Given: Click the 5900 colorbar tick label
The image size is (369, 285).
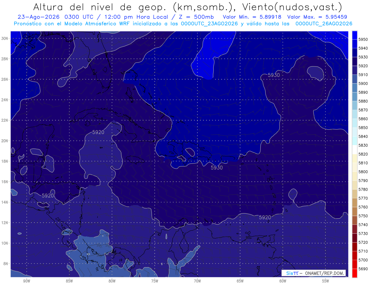Looking at the screenshot, I should pos(363,83).
